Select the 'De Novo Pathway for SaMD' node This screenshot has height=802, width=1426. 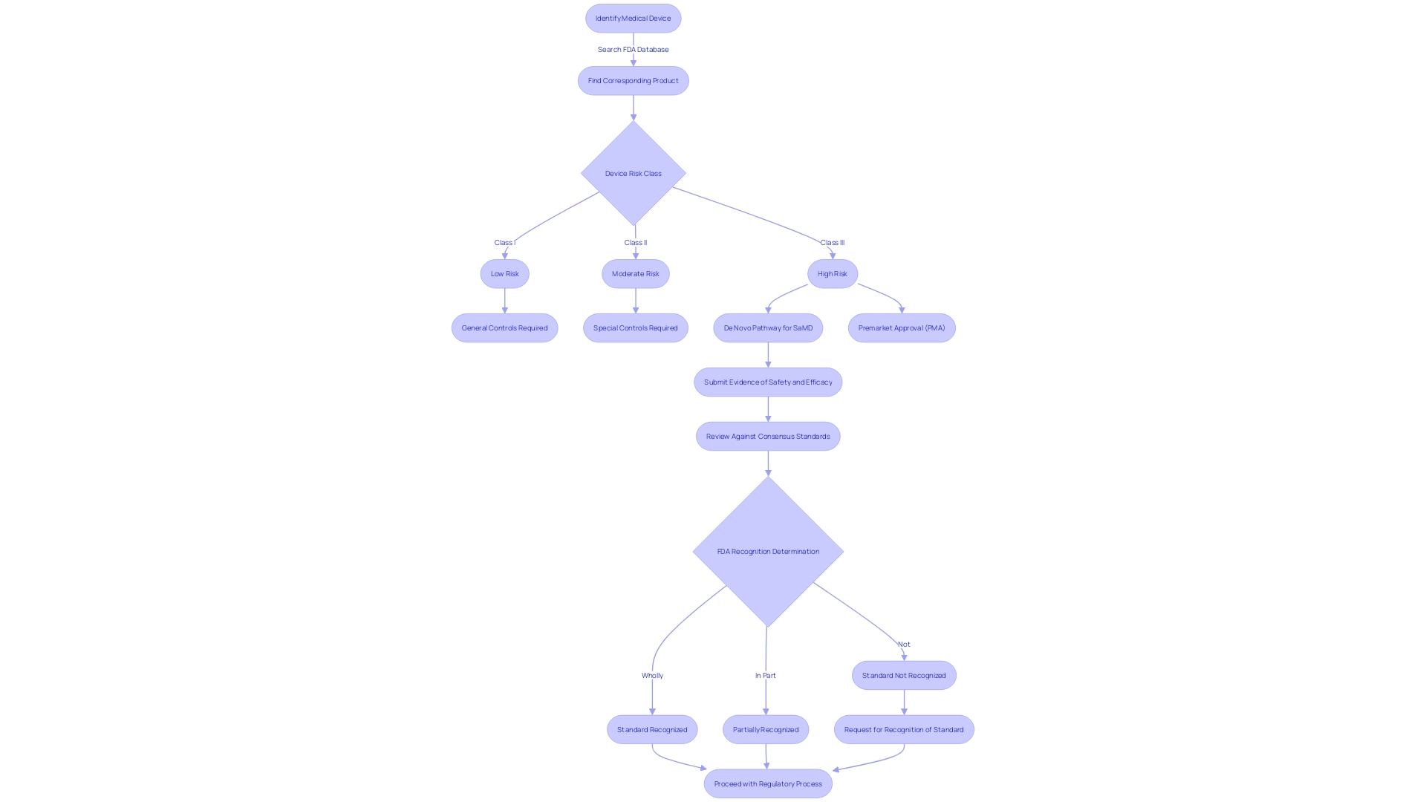click(768, 327)
